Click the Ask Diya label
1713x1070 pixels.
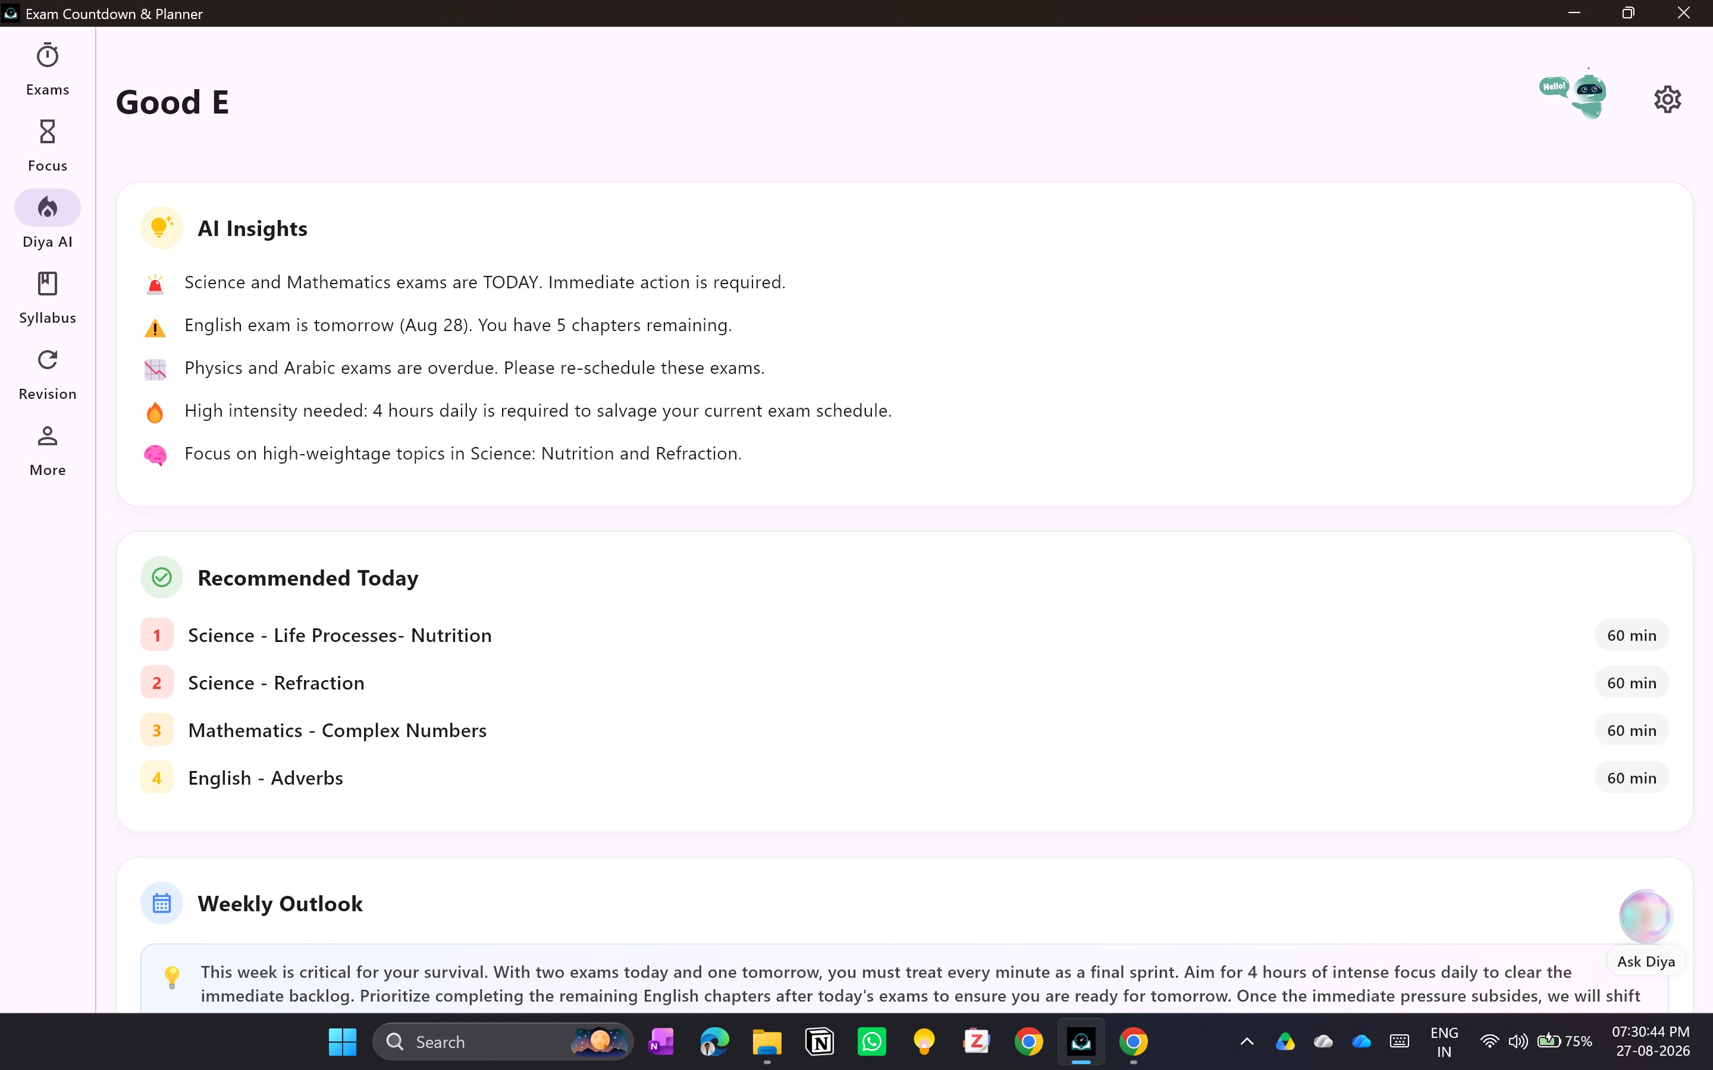coord(1645,961)
